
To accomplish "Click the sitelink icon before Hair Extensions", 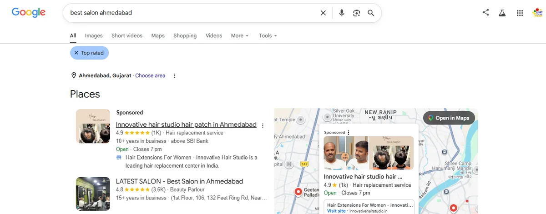I will pyautogui.click(x=119, y=158).
